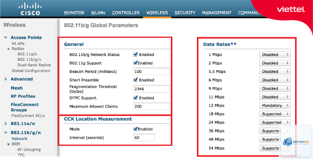Expand the Advanced section arrow

coord(6,79)
